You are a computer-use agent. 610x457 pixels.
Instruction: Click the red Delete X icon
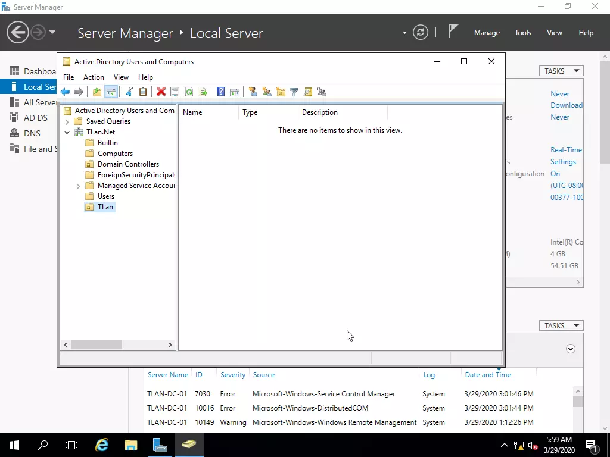(x=161, y=92)
